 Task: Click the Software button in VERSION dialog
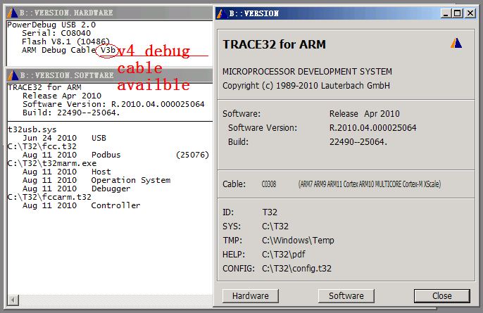click(x=346, y=295)
